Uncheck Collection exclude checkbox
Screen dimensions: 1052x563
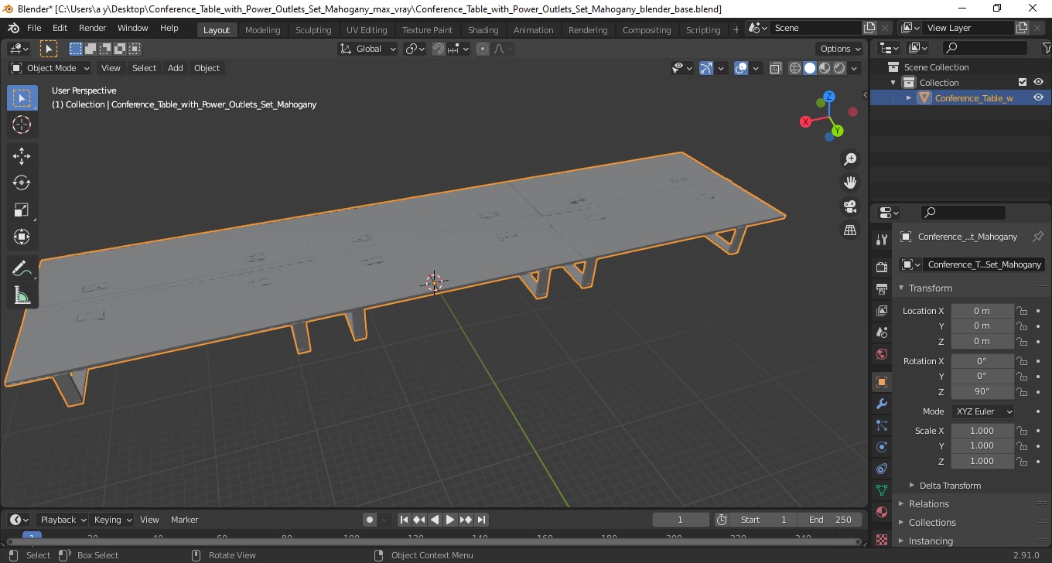point(1023,83)
